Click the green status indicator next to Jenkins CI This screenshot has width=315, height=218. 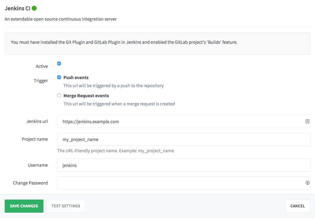coord(34,8)
